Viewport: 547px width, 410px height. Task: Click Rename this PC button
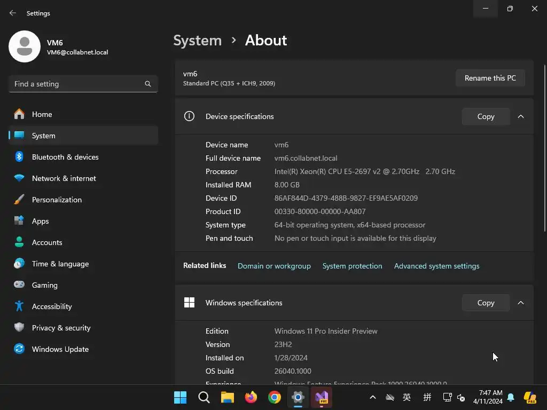tap(490, 78)
